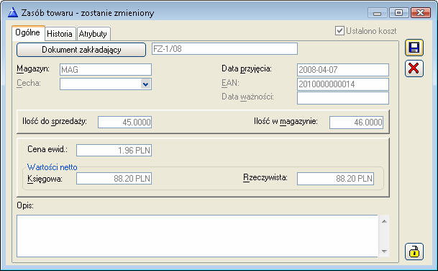Switch to the Historia tab
This screenshot has height=271, width=438.
(x=60, y=34)
